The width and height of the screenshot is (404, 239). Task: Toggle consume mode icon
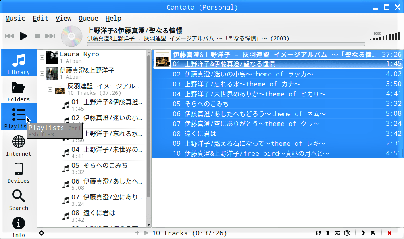[x=347, y=233]
